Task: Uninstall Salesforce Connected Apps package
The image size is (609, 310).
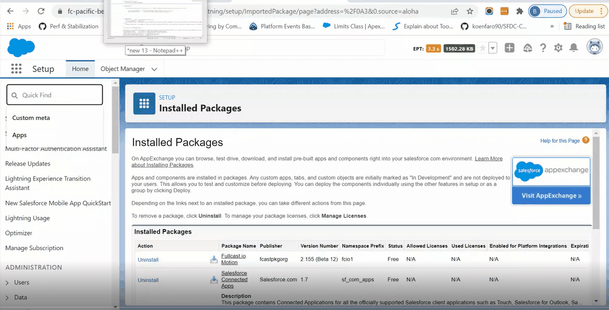Action: 148,280
